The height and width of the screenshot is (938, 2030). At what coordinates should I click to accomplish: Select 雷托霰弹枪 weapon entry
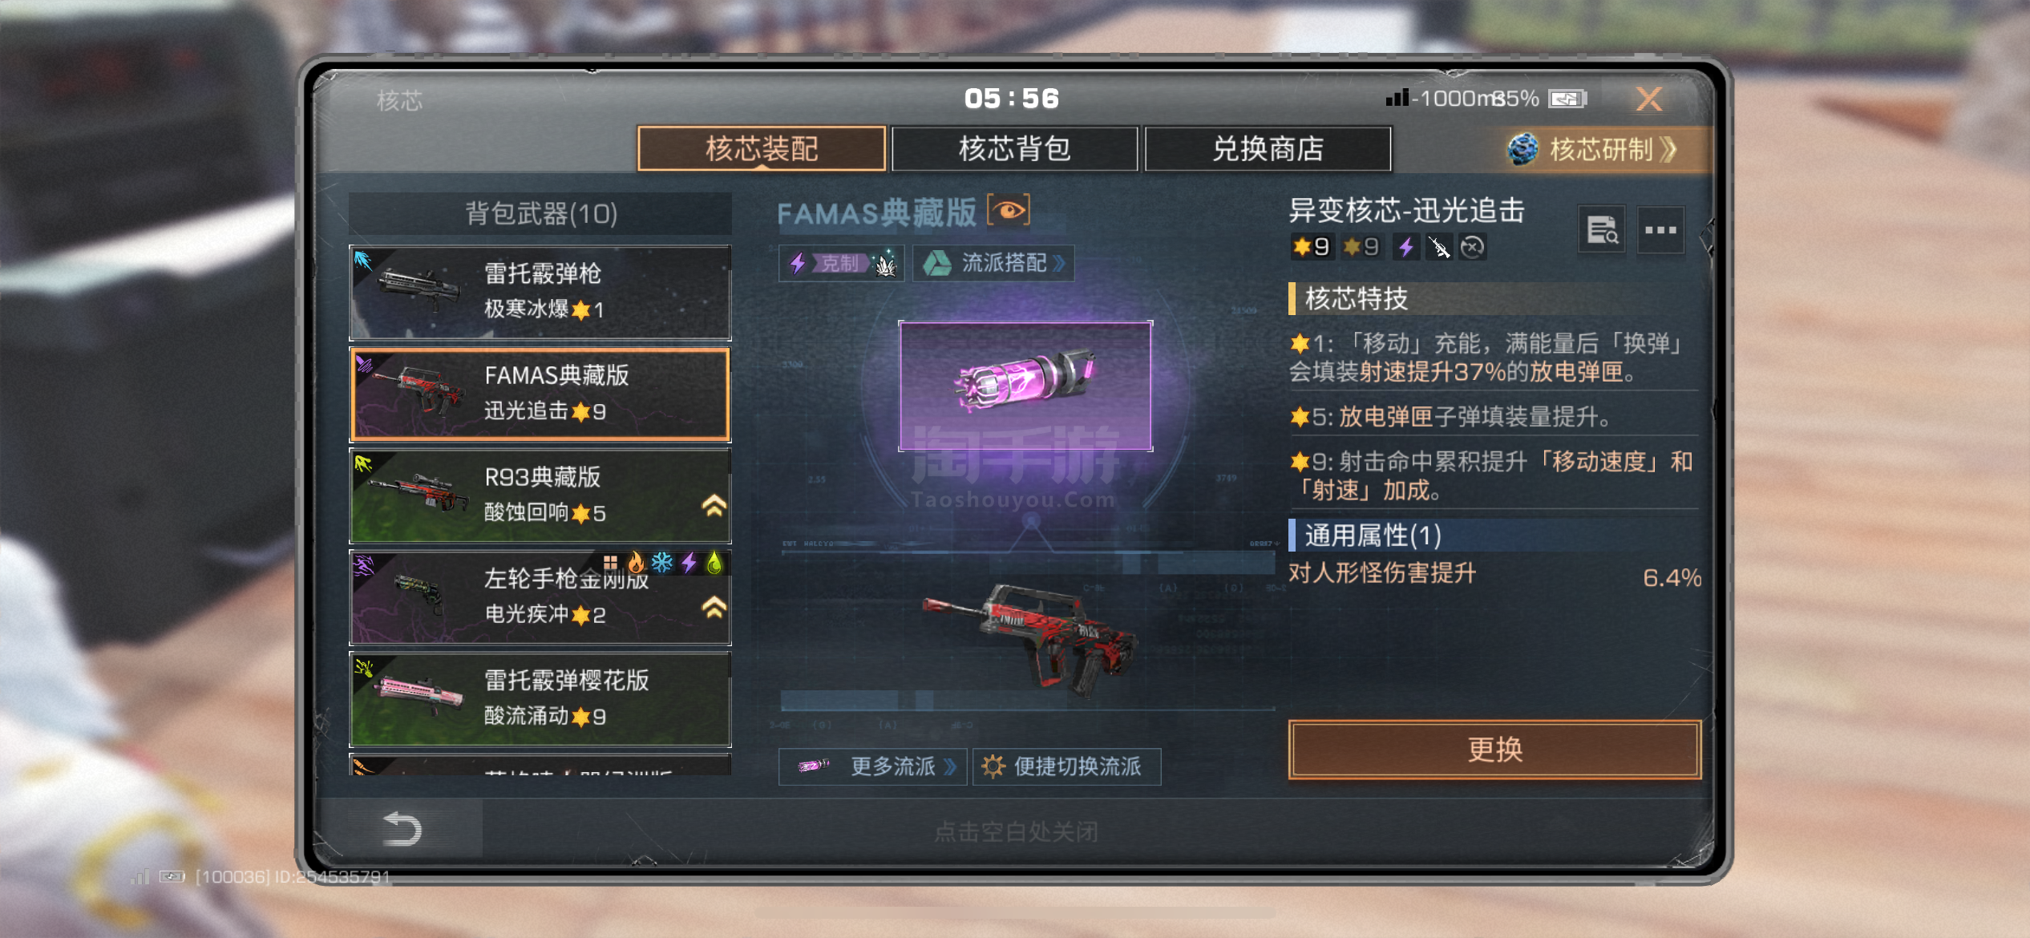click(540, 293)
